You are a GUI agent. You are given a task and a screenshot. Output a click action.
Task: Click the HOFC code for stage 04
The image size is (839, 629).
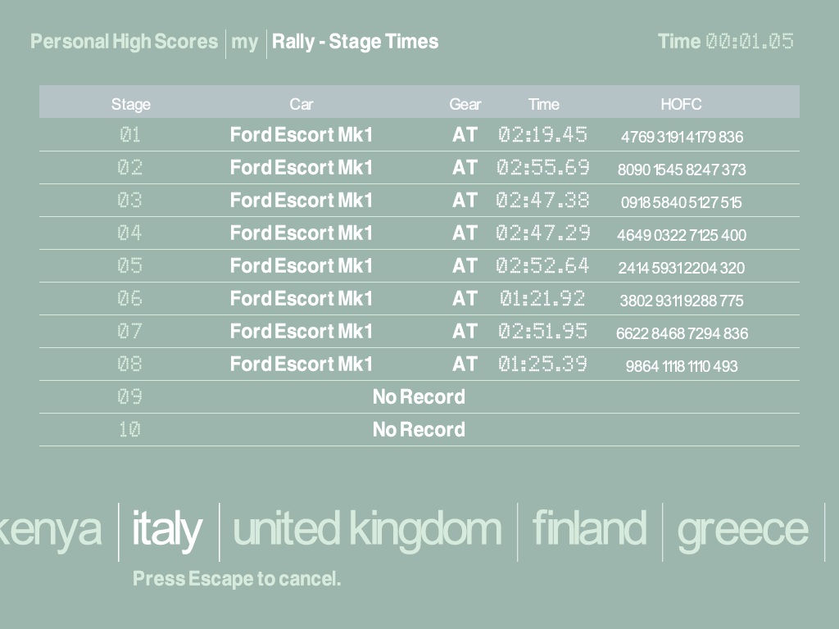(x=682, y=235)
